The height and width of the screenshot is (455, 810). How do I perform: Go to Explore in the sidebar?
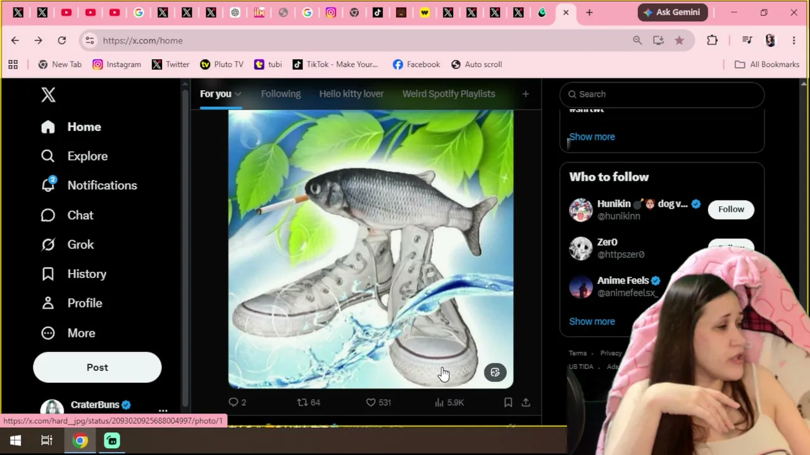pyautogui.click(x=74, y=156)
